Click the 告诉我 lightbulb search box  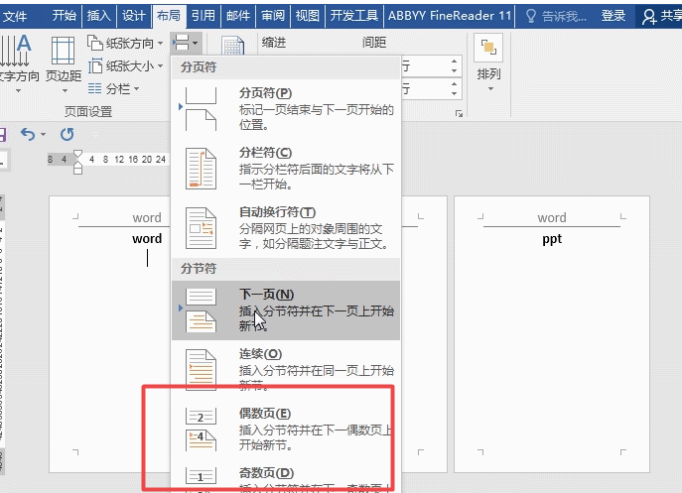[x=556, y=17]
